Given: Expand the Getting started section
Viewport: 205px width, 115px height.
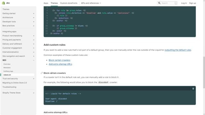Looking at the screenshot, I should click(x=34, y=13).
